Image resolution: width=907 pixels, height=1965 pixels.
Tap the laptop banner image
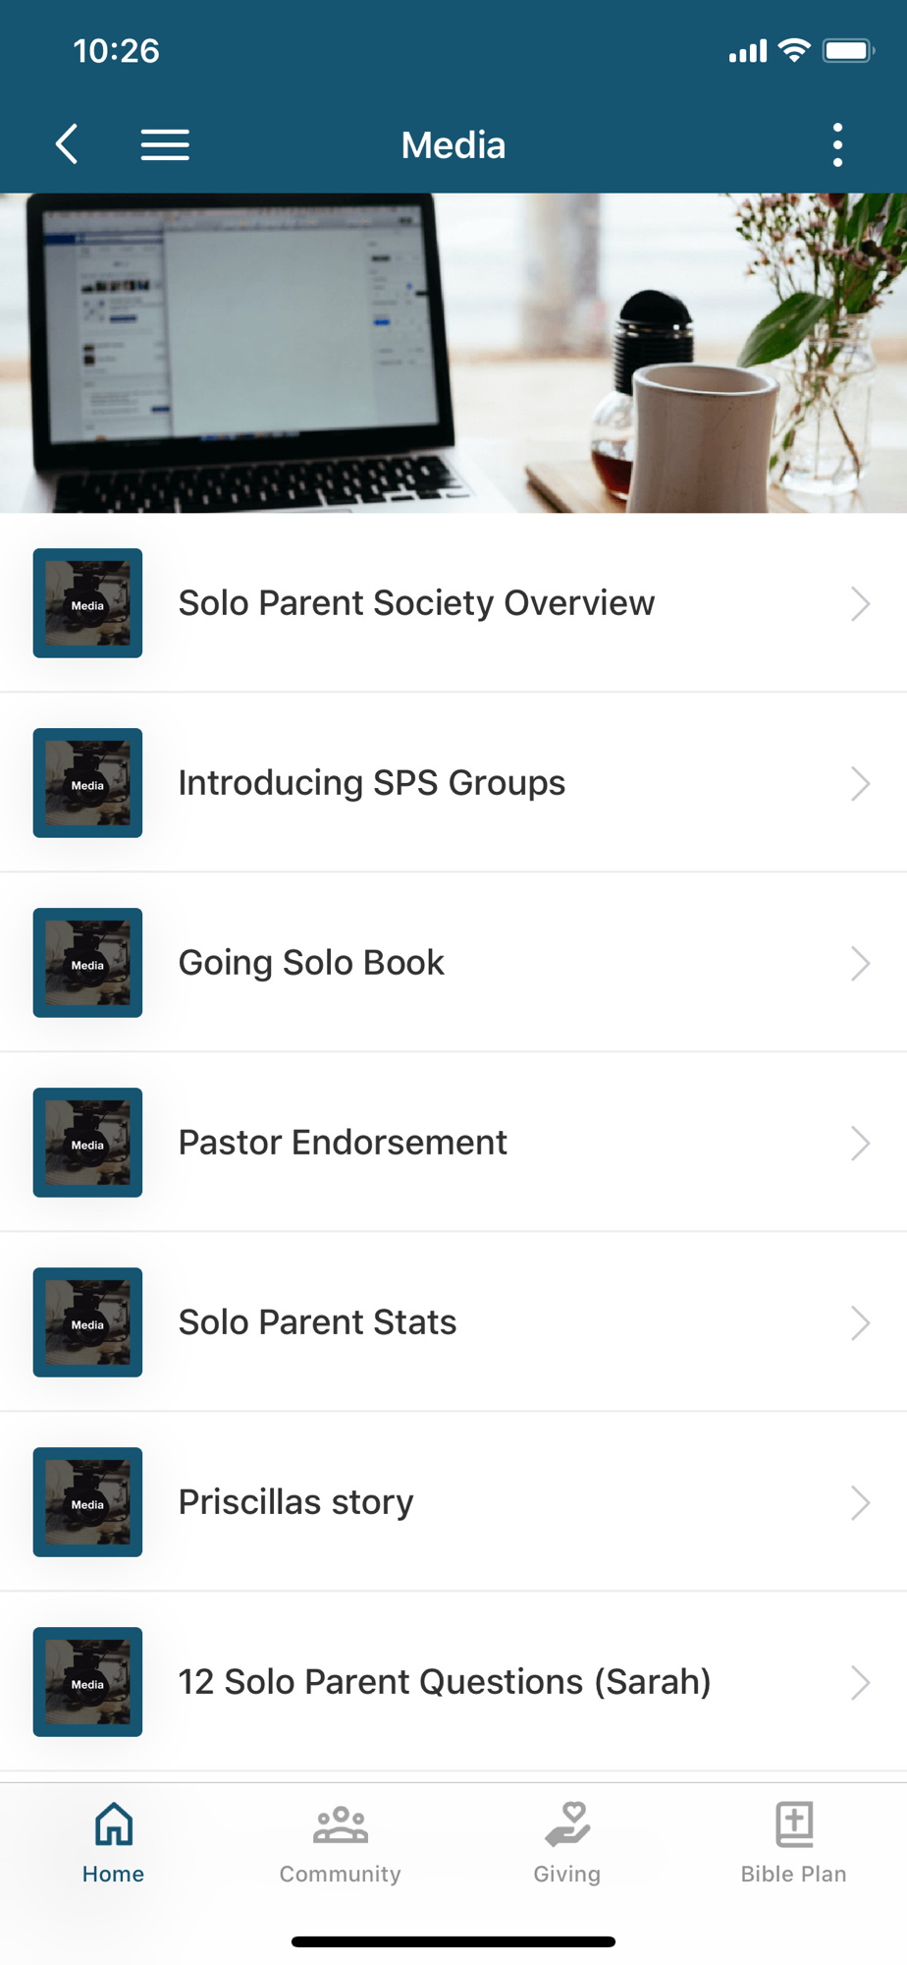pyautogui.click(x=453, y=353)
